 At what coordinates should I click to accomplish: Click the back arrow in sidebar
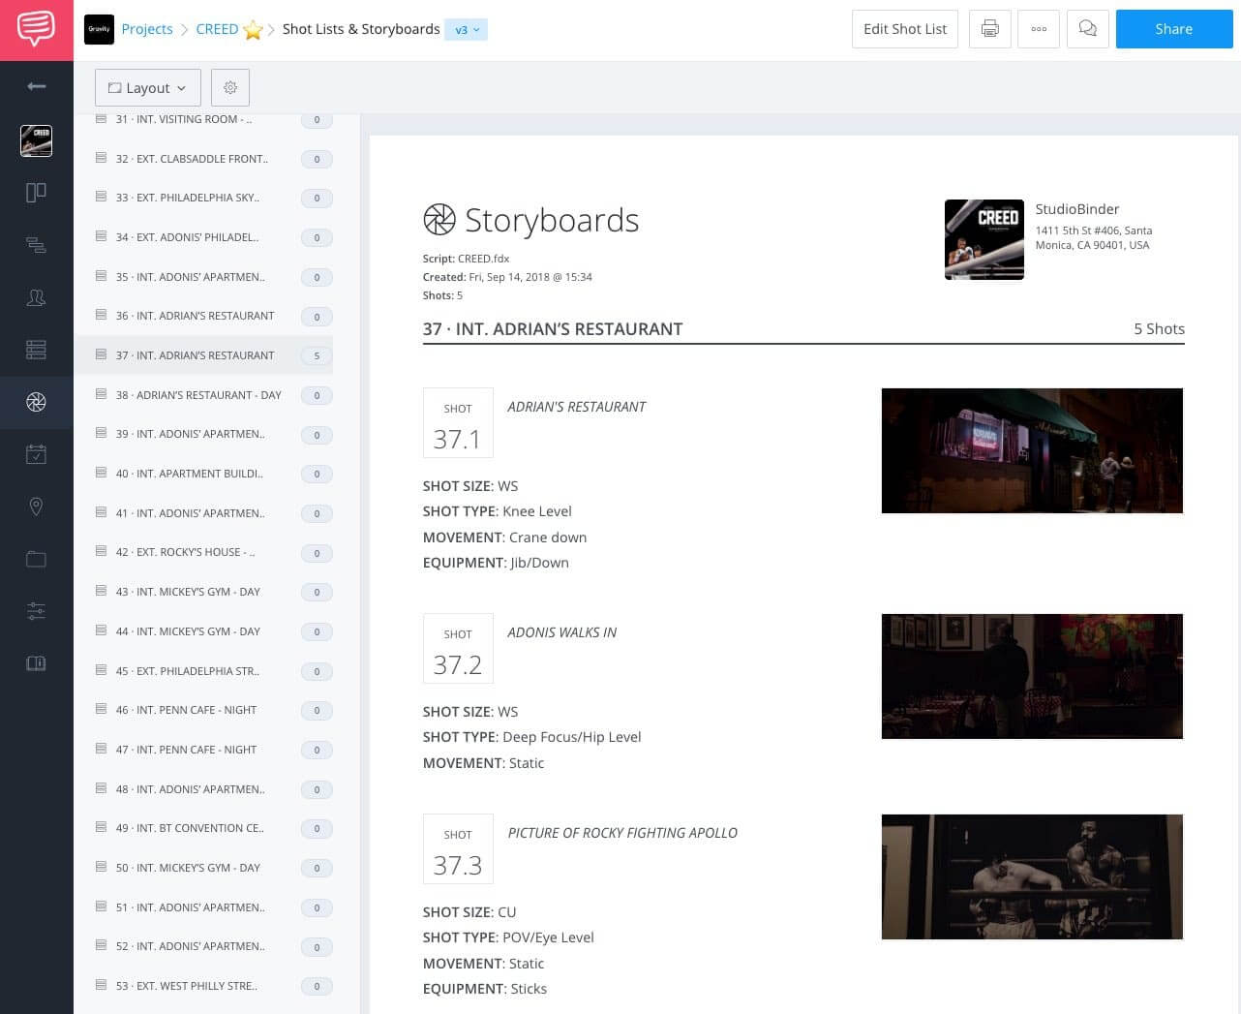36,86
